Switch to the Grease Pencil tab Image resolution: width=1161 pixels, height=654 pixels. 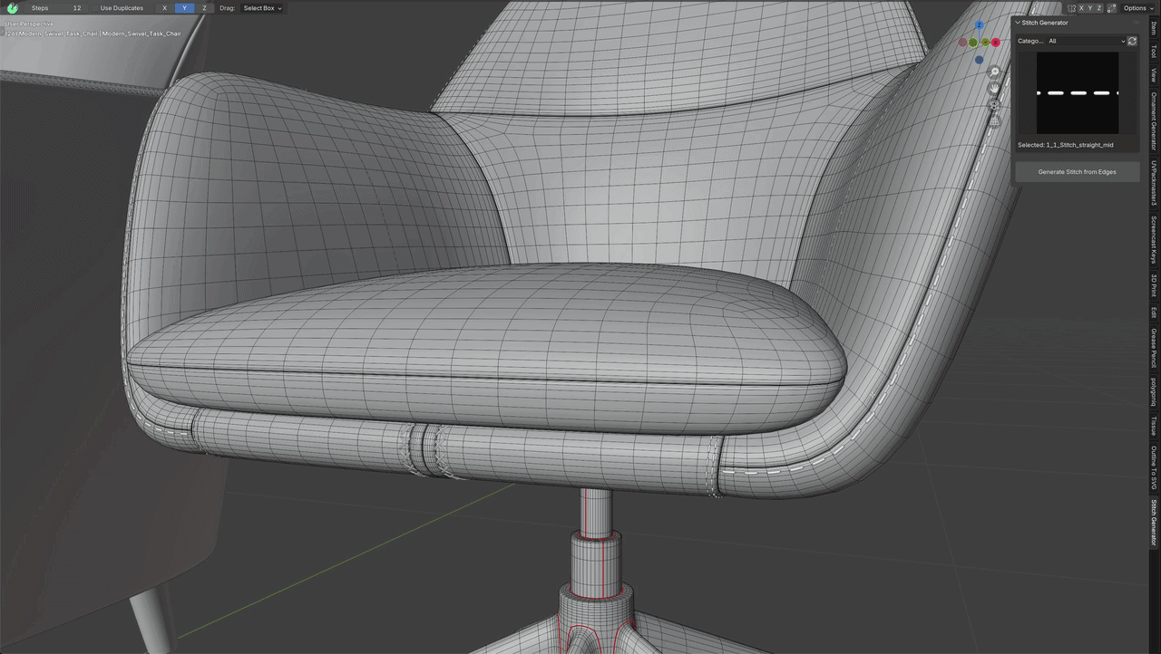(x=1154, y=348)
